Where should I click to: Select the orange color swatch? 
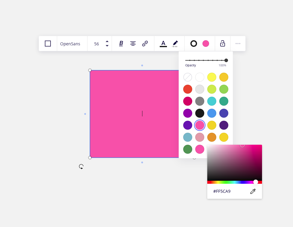[212, 137]
